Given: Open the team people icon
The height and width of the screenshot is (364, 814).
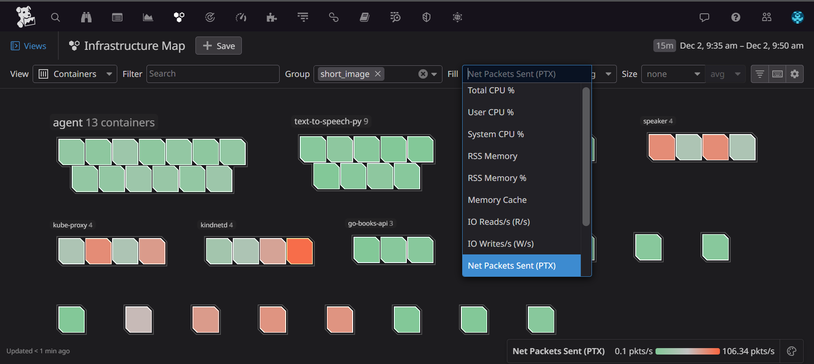Looking at the screenshot, I should pos(767,17).
